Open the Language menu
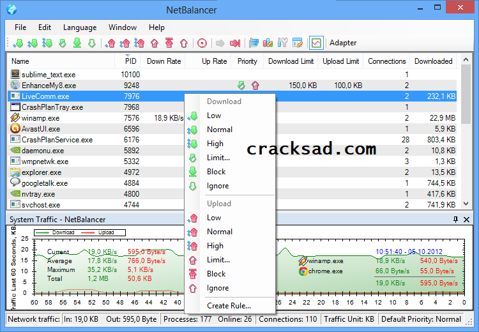Image resolution: width=479 pixels, height=332 pixels. [x=80, y=27]
